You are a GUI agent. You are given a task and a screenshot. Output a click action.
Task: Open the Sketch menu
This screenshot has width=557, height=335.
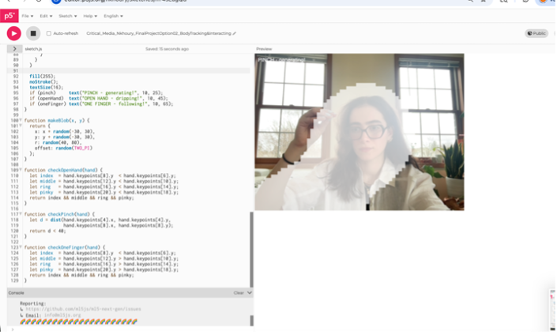(x=67, y=16)
